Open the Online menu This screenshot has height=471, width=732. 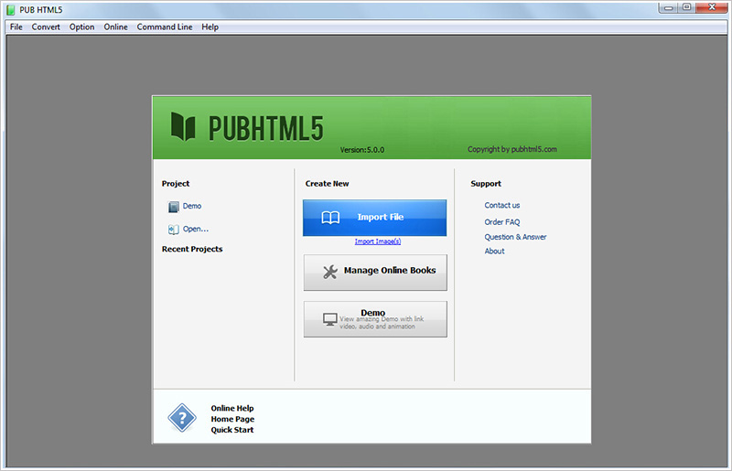coord(116,27)
